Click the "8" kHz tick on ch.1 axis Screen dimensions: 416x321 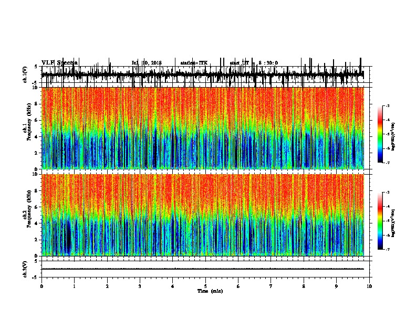pos(36,104)
